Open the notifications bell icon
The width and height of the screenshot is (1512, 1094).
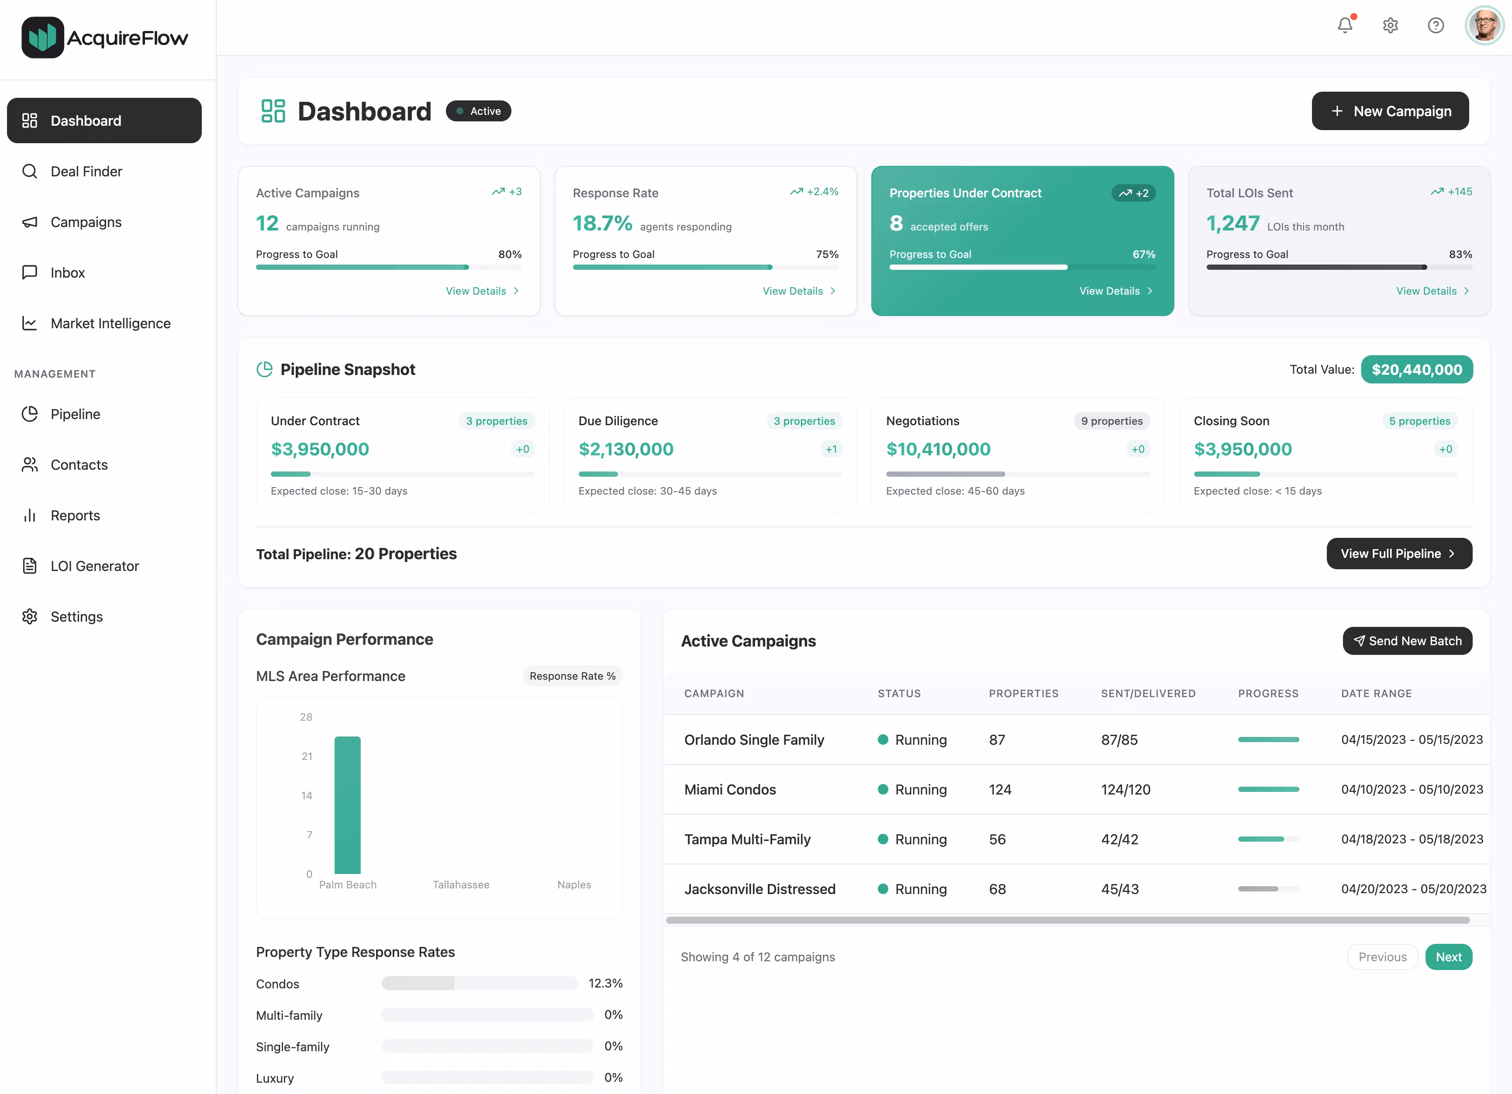(x=1345, y=25)
